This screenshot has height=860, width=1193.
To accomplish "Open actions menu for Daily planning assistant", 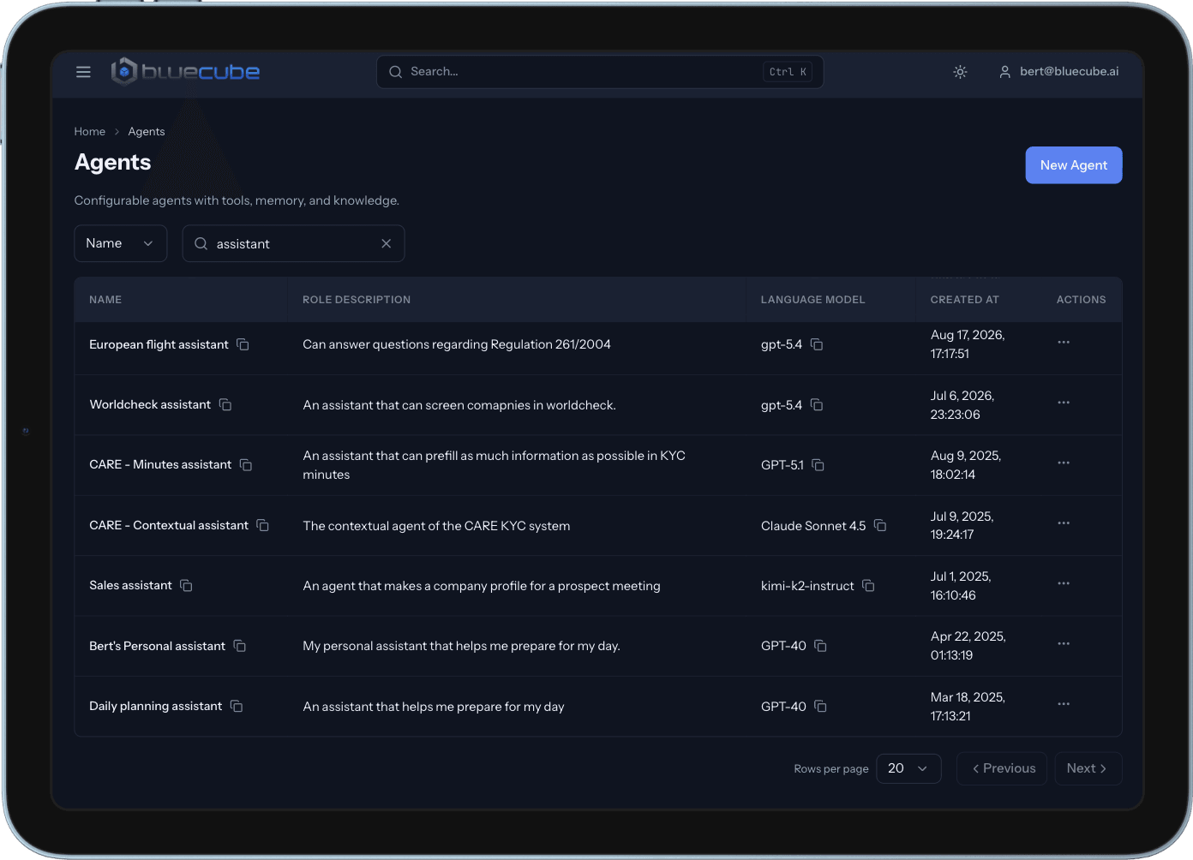I will 1064,704.
